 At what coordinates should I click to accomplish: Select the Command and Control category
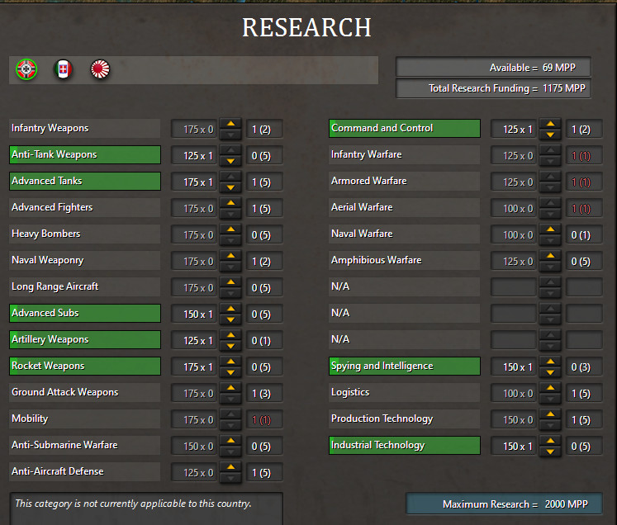pos(405,128)
